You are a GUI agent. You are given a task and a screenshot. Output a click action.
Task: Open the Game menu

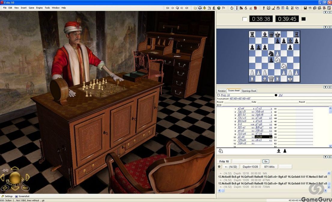pos(31,8)
